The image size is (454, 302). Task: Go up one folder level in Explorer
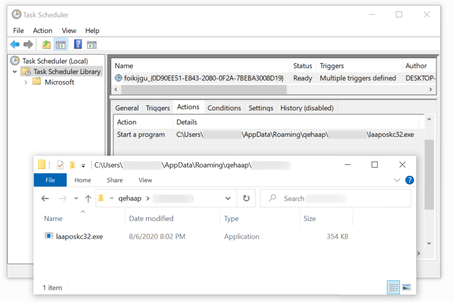(x=88, y=198)
